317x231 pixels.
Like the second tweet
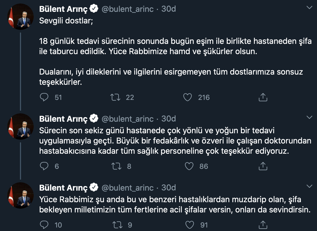click(x=189, y=166)
